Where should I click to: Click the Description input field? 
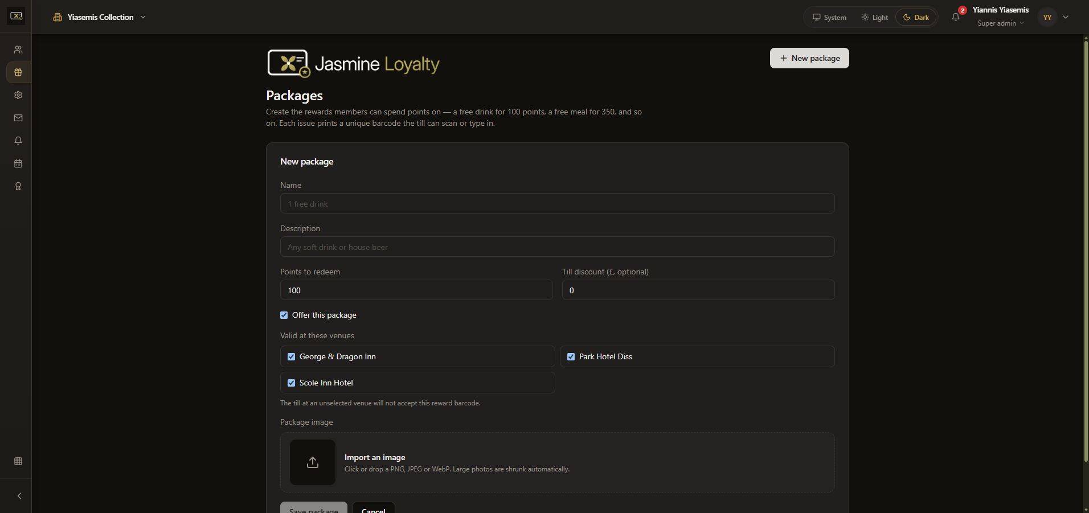point(558,247)
